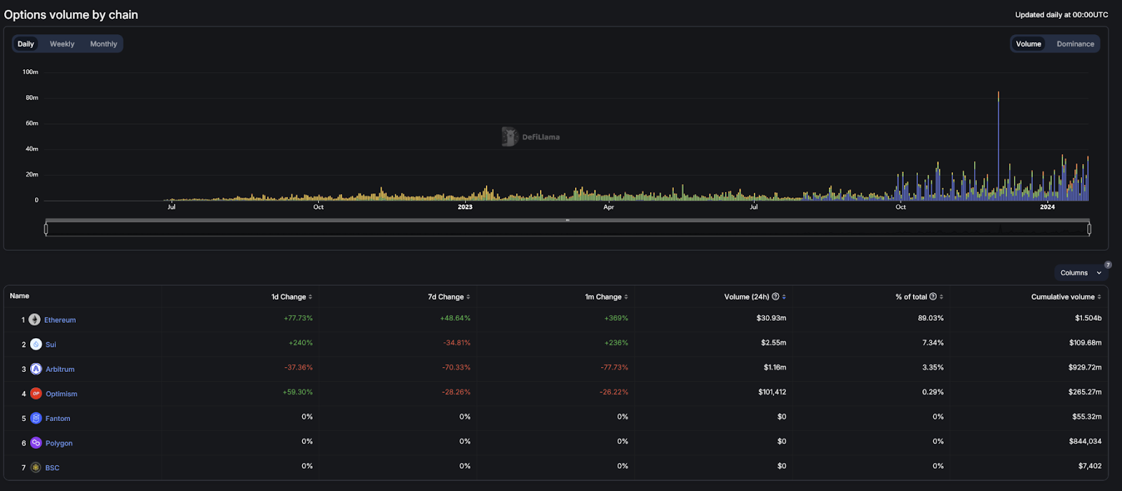Sort by Volume (24h) arrow icon
This screenshot has height=491, width=1122.
(x=783, y=297)
